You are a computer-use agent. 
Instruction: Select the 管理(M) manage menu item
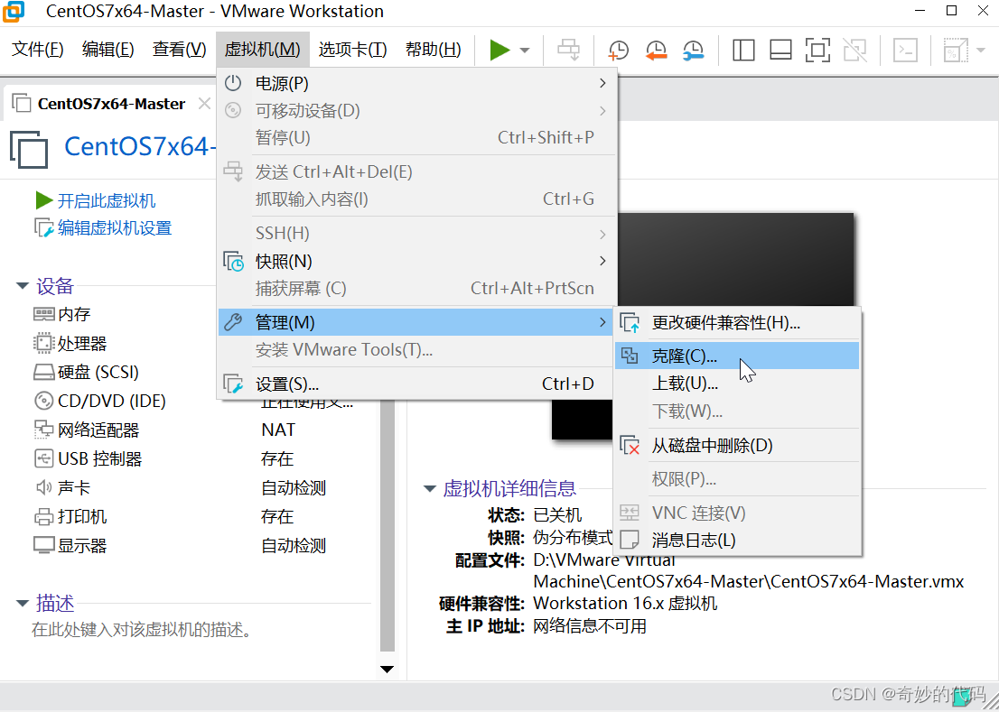pos(416,322)
